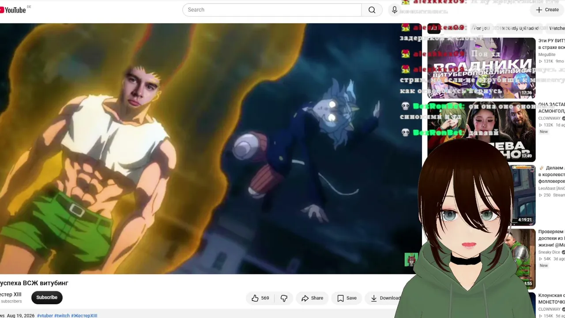Screen dimensions: 565x318
Task: Click the "subscribers" count text under the channel
Action: click(x=11, y=301)
